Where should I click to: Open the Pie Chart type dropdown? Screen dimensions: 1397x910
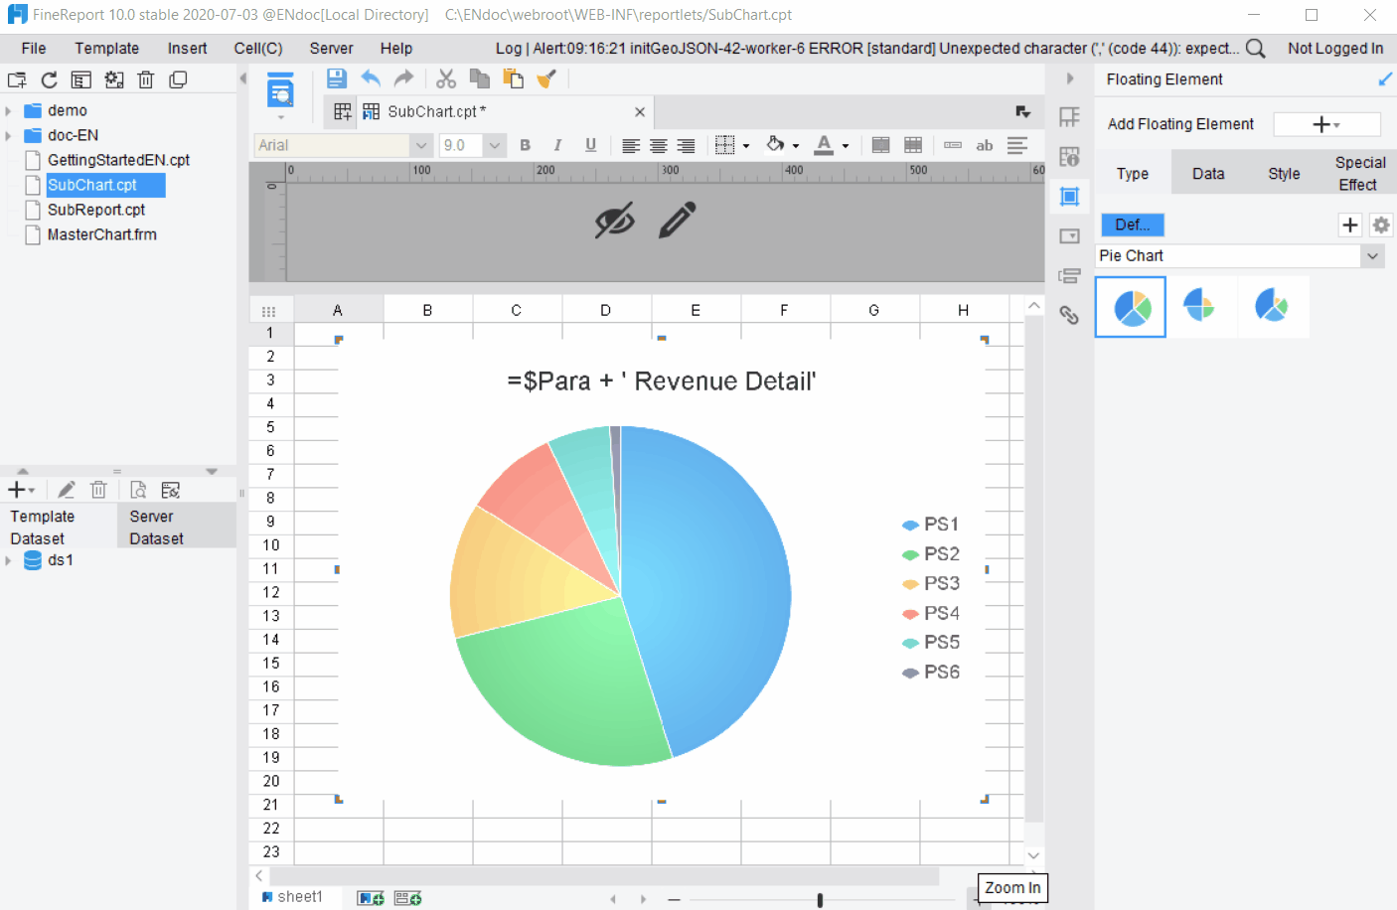click(x=1373, y=255)
